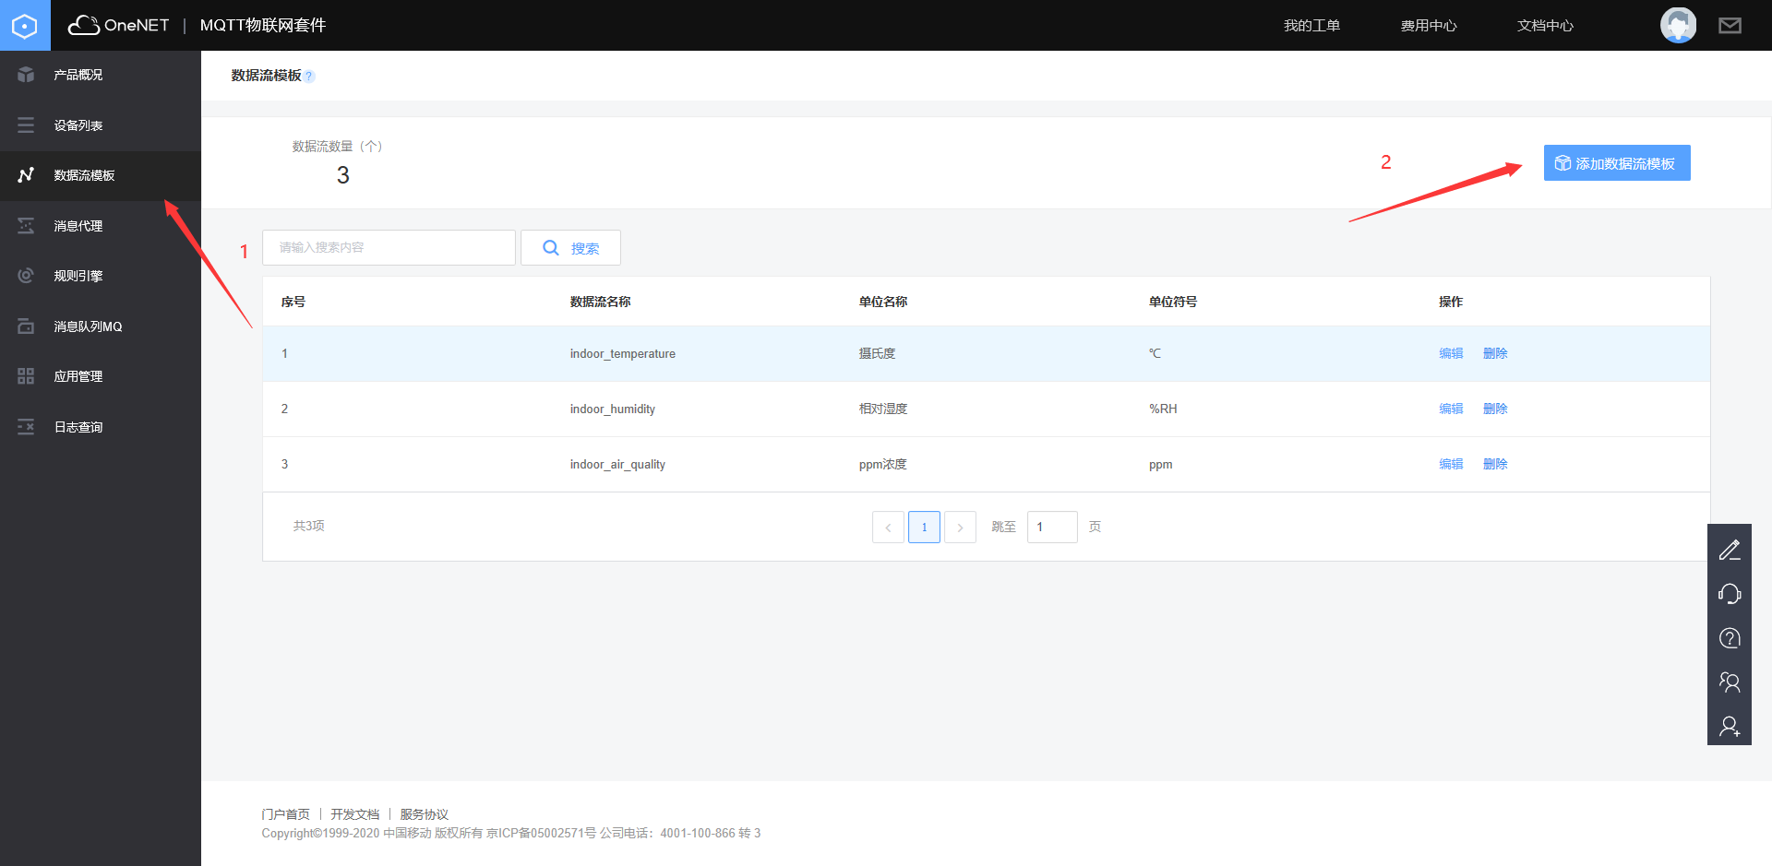
Task: Open the 服务协议 footer link
Action: [425, 814]
